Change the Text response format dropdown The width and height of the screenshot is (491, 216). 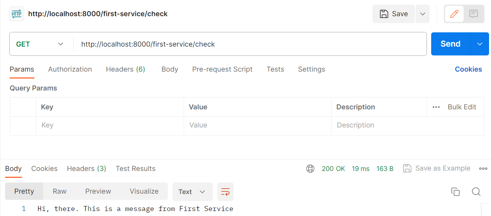(x=192, y=192)
